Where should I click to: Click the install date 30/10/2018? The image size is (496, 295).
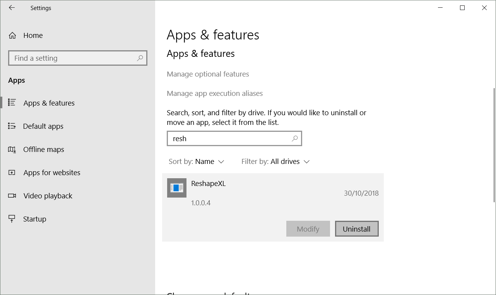[x=361, y=193]
